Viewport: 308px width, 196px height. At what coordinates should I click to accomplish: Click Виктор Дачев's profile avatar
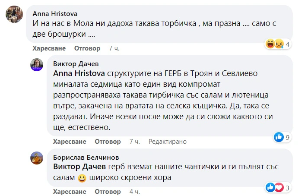(x=37, y=65)
